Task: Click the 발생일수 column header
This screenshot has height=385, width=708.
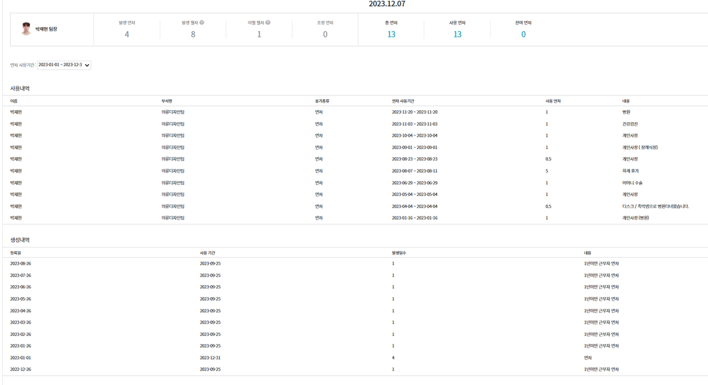Action: (x=399, y=252)
